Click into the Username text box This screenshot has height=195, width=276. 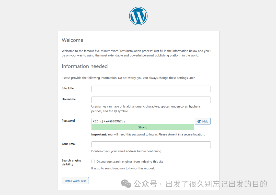click(x=151, y=100)
